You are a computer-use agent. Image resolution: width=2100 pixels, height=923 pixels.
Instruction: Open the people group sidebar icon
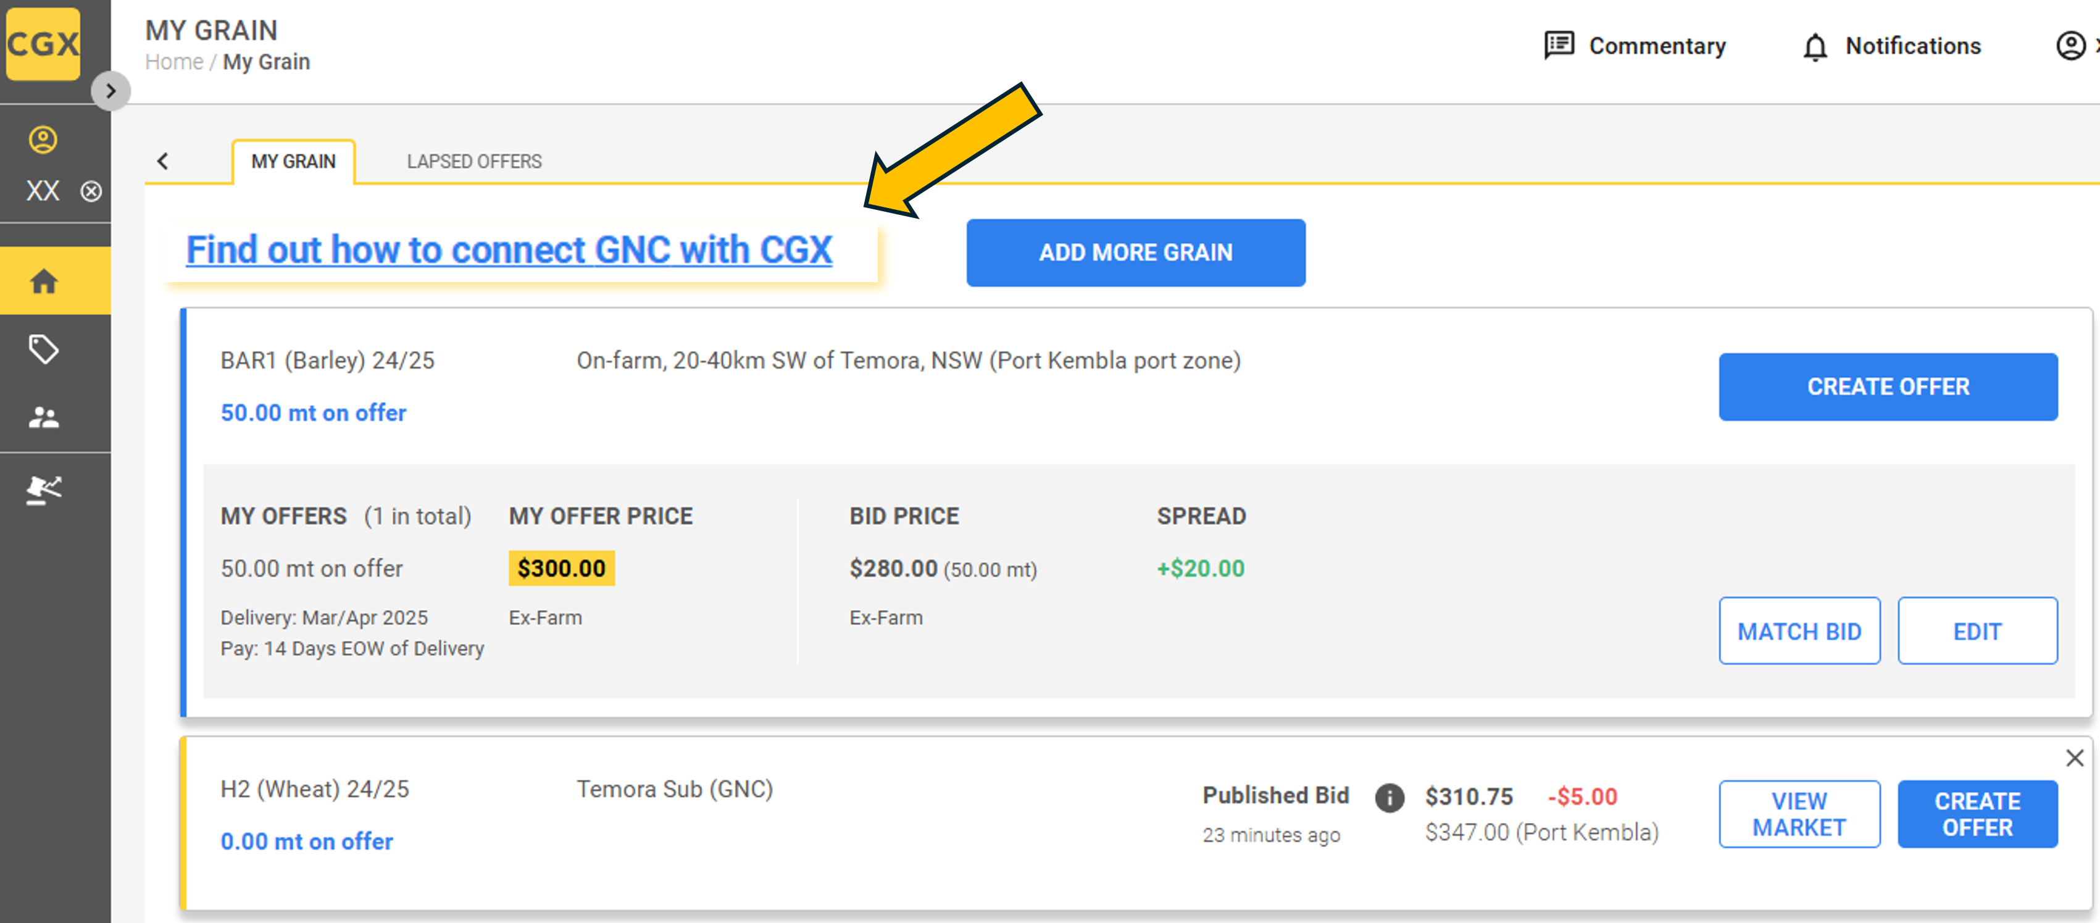[43, 417]
